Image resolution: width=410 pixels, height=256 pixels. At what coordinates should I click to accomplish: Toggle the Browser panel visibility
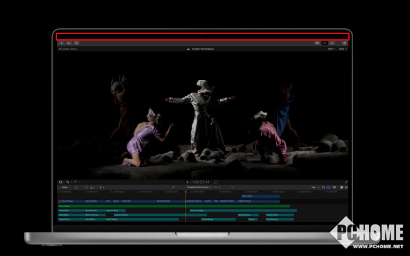click(x=317, y=43)
